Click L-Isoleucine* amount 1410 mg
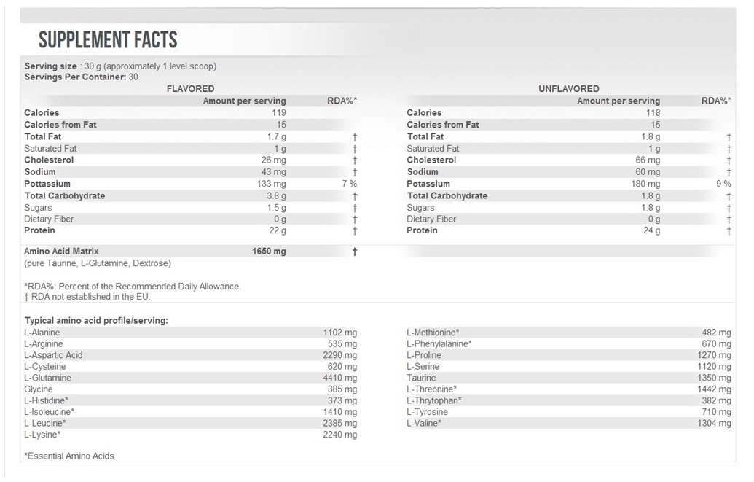 (340, 412)
